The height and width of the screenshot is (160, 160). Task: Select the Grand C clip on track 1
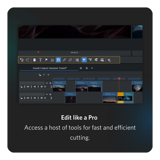tap(137, 86)
